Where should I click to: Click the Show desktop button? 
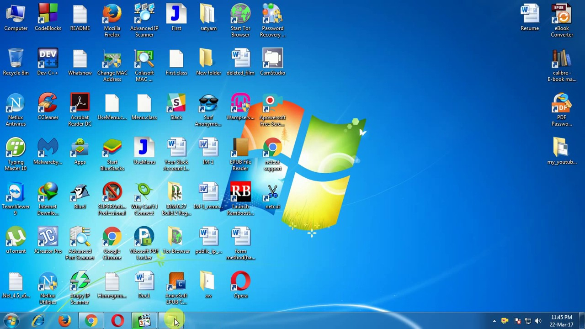[581, 321]
